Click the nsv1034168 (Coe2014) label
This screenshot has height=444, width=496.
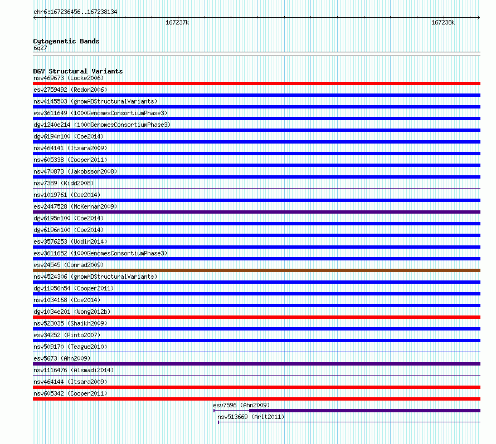[67, 300]
